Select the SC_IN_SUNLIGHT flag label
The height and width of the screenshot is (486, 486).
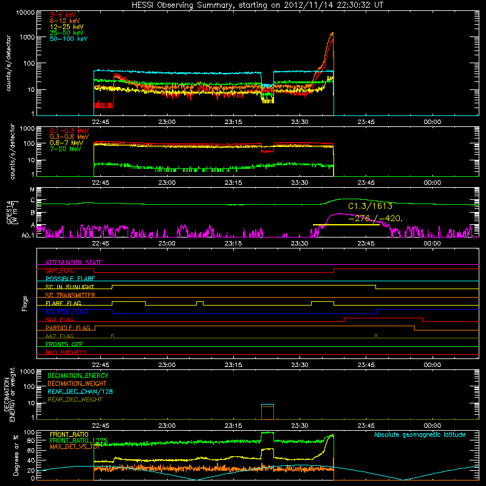point(70,287)
